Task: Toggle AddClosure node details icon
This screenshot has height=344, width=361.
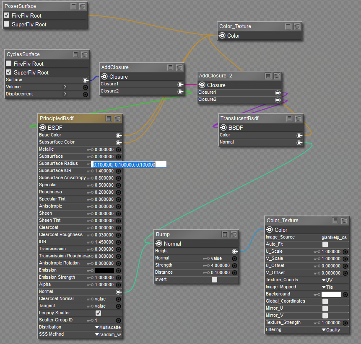Action: [x=170, y=67]
